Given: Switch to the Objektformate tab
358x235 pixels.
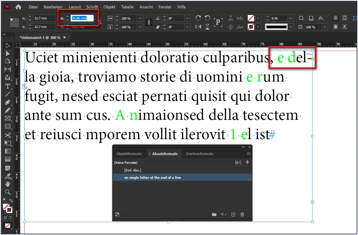Looking at the screenshot, I should [x=129, y=154].
